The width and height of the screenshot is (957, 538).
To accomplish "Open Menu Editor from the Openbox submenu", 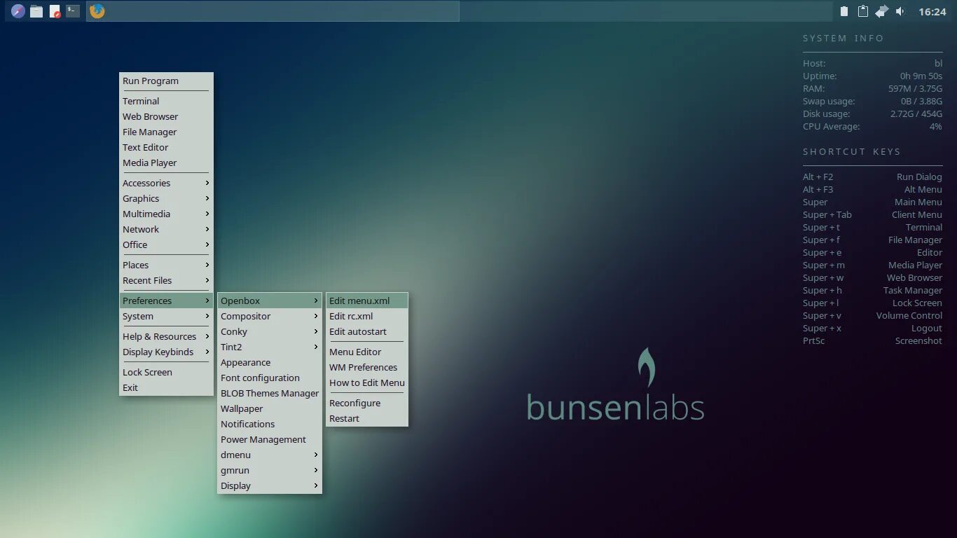I will click(x=367, y=352).
